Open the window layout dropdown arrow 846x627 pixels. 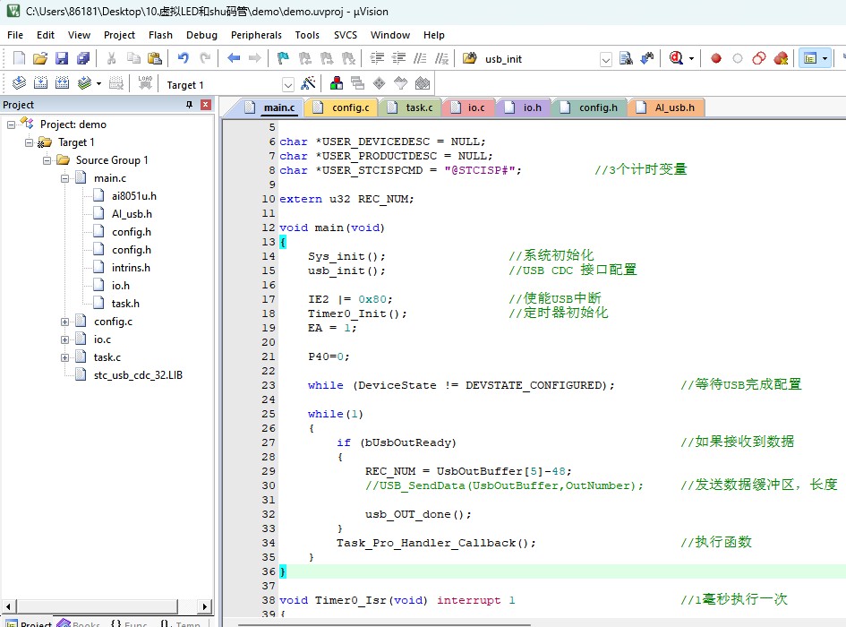tap(825, 58)
